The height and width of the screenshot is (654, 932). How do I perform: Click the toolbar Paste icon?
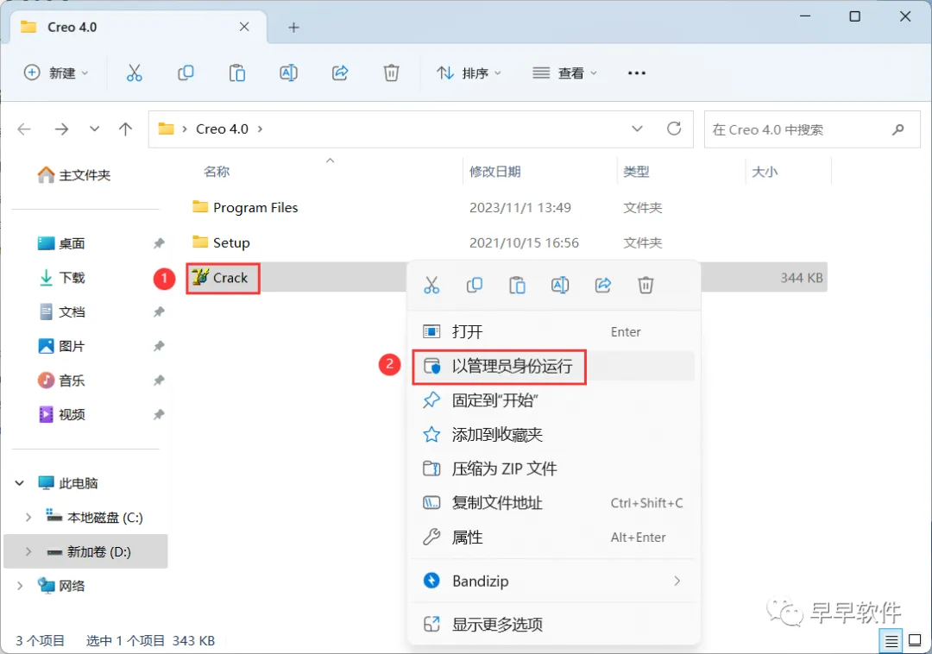[x=237, y=73]
